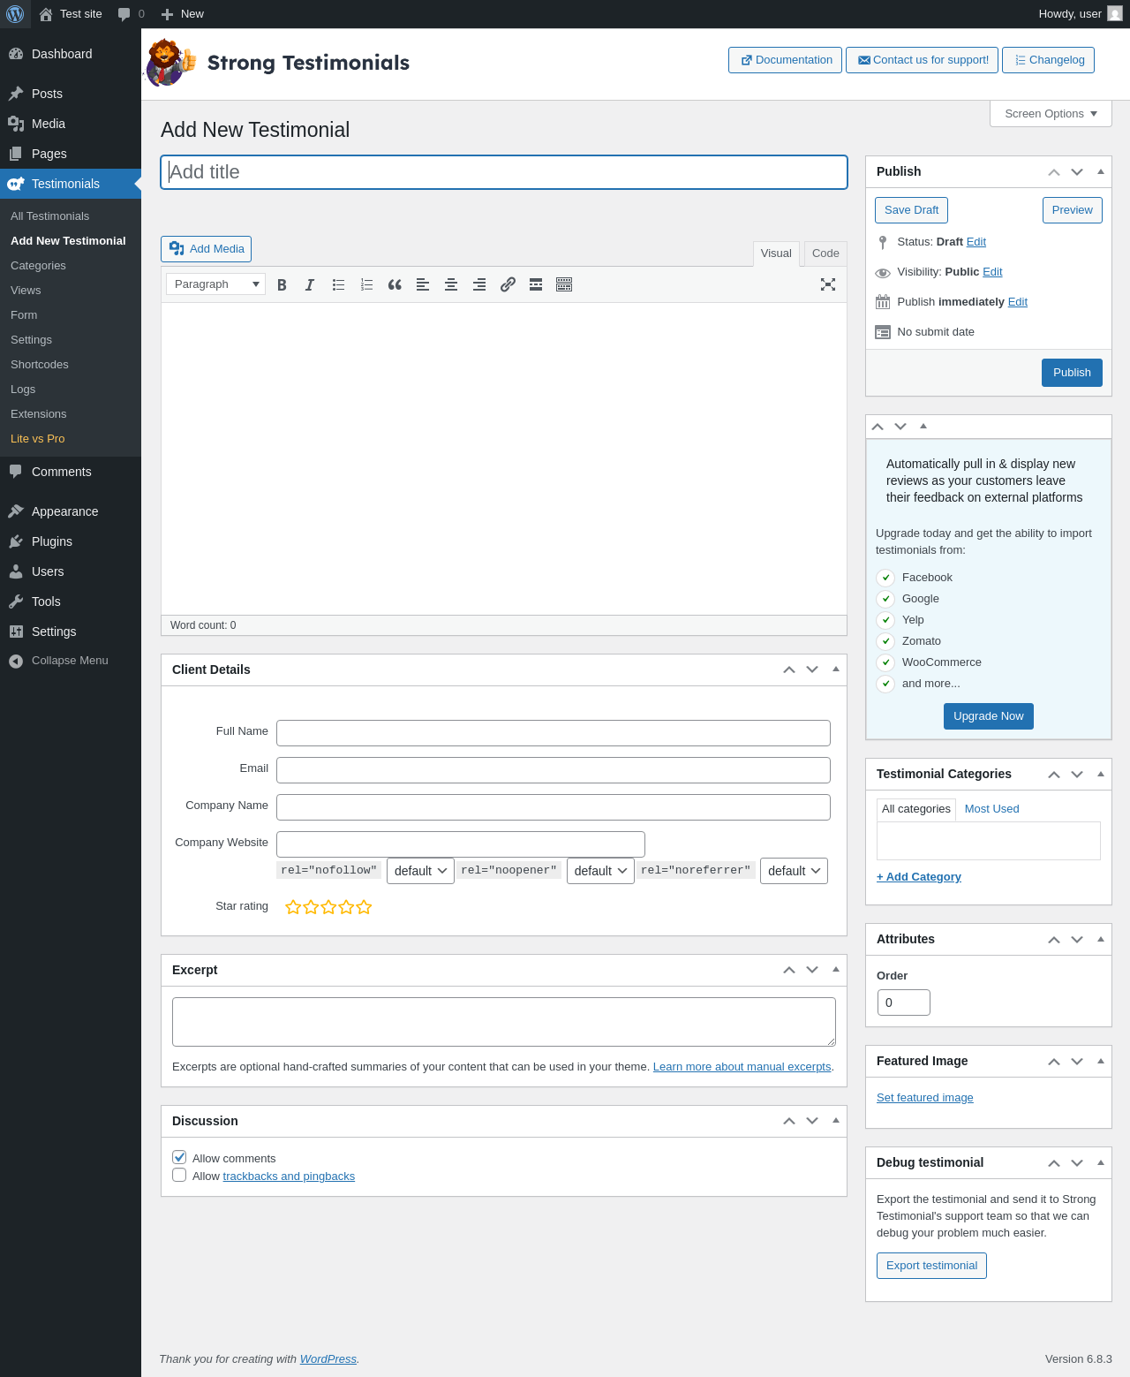Click Add Media button
1130x1377 pixels.
(x=206, y=249)
